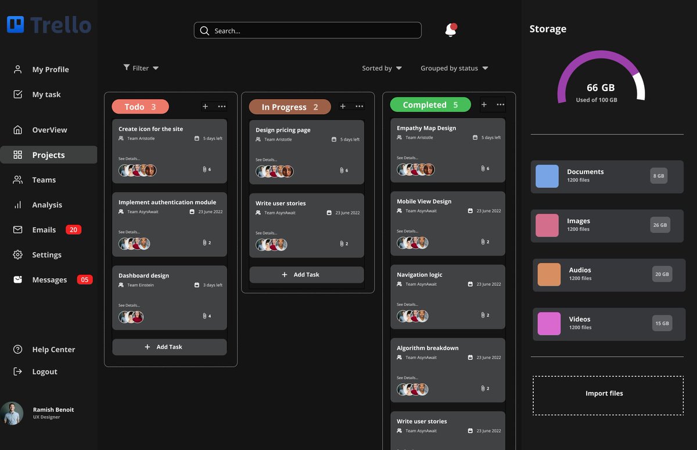Click the Videos 15 GB size badge
Screen dimensions: 697x450
tap(662, 323)
